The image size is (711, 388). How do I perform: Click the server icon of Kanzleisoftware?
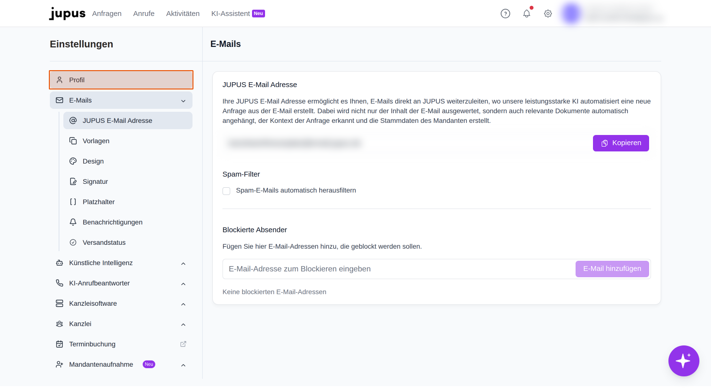tap(59, 303)
